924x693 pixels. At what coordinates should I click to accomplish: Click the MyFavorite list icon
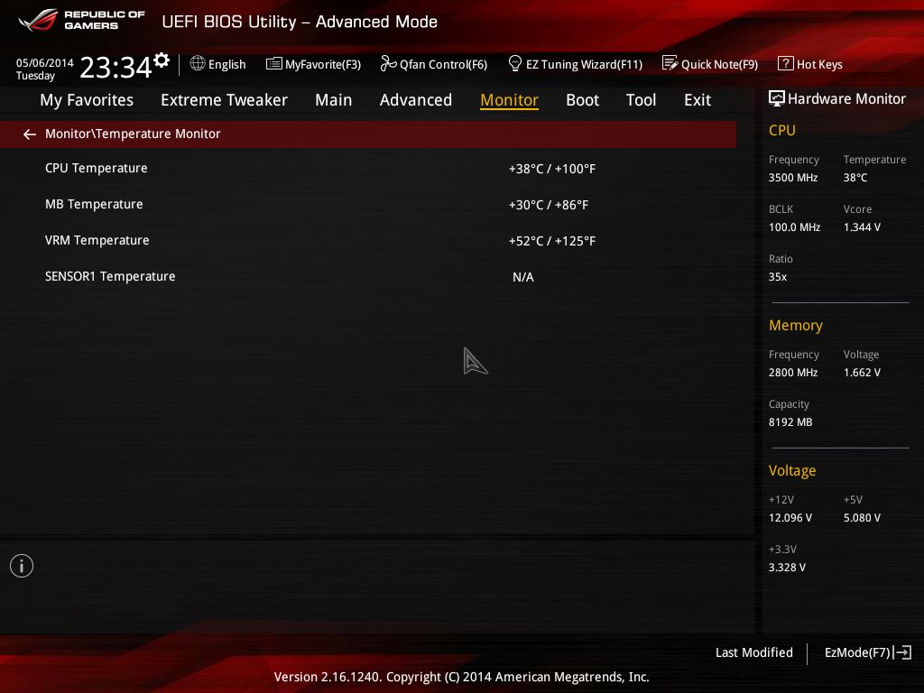pos(273,64)
